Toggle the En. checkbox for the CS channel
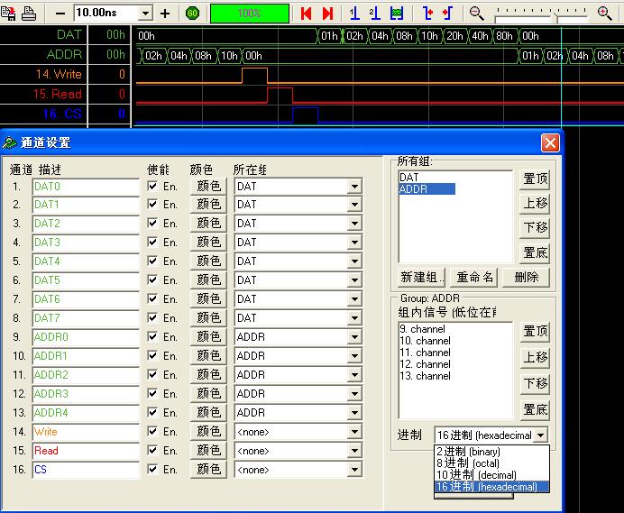Viewport: 624px width, 513px height. [x=152, y=470]
